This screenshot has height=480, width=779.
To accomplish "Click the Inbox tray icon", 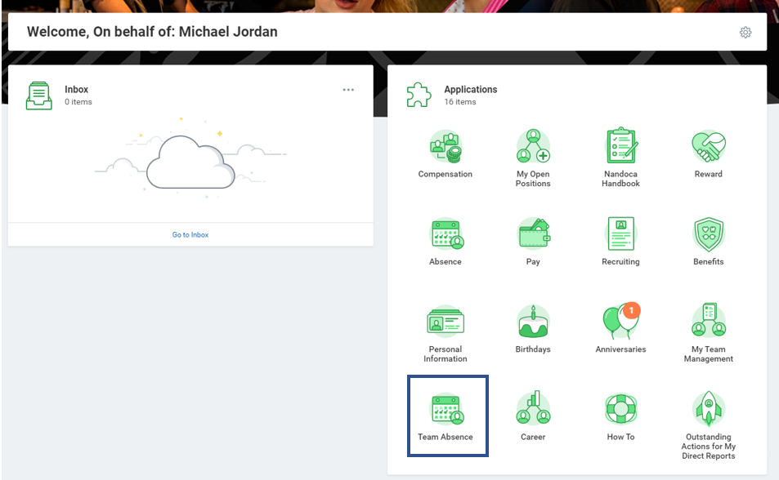I will 38,96.
